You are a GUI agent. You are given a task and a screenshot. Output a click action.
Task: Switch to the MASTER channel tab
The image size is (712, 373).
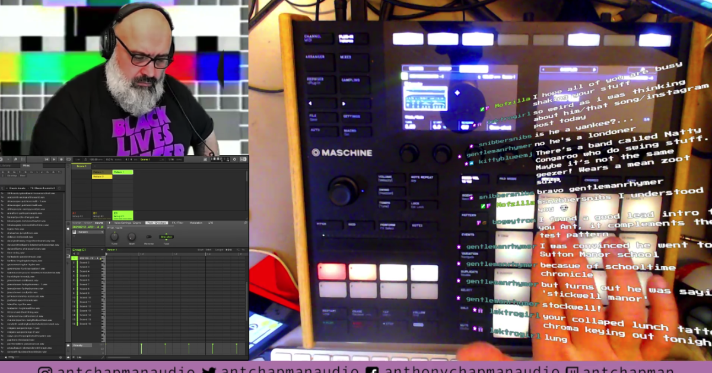coord(76,223)
